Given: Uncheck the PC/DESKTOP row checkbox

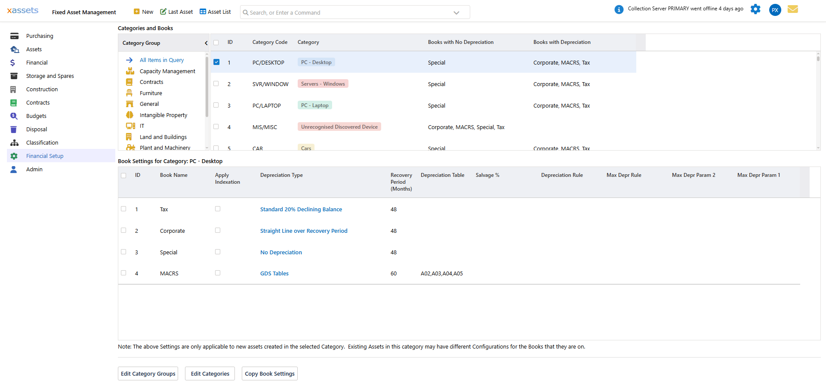Looking at the screenshot, I should point(216,62).
